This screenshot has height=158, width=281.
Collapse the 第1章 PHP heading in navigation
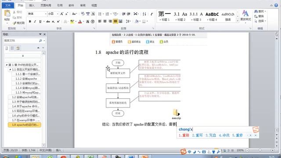7,65
